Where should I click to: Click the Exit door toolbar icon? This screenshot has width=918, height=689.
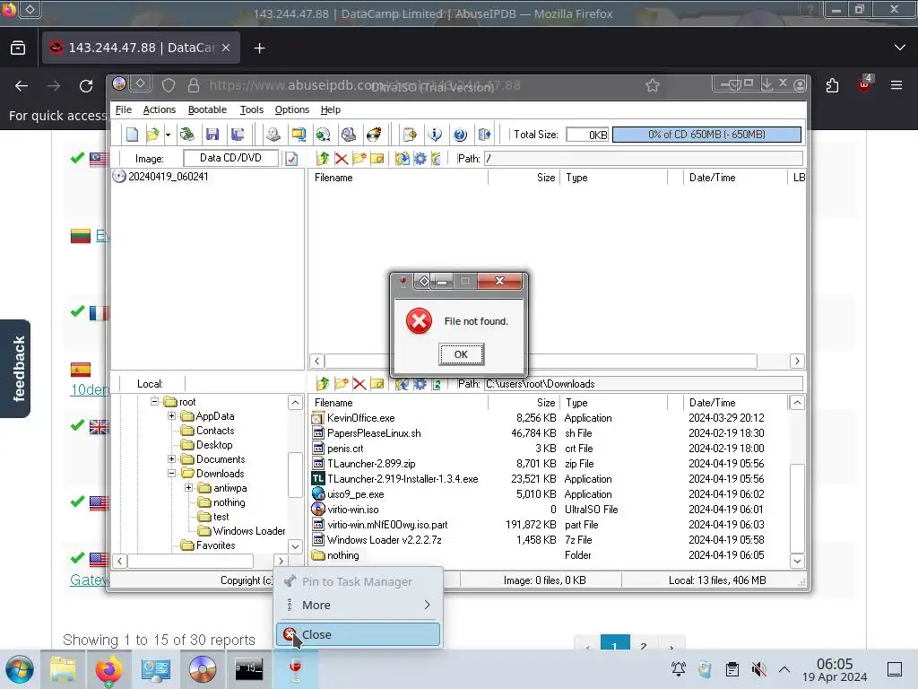point(485,135)
